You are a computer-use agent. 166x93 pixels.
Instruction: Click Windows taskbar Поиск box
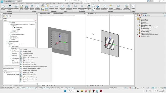coord(72,91)
